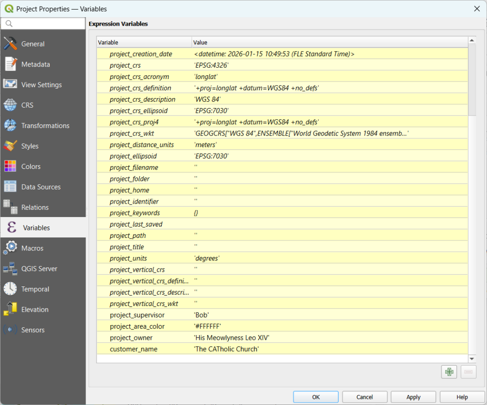Click the scroll down arrow of variables list

472,359
